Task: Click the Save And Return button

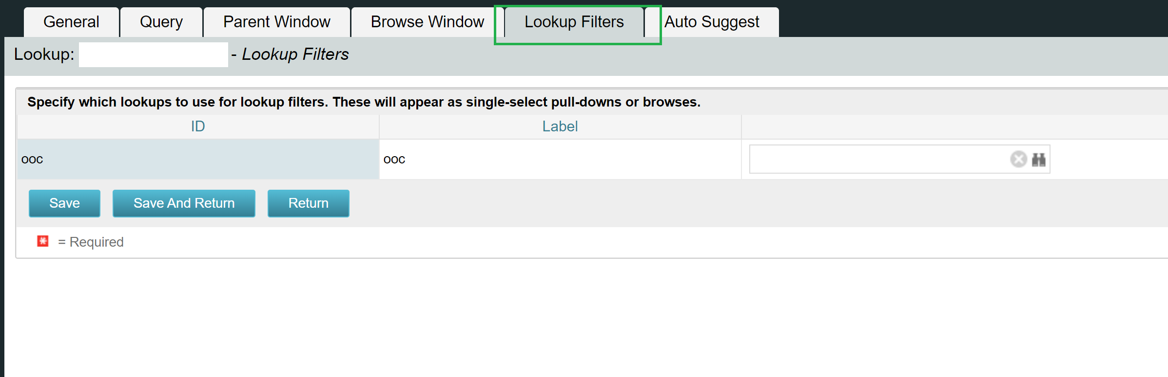Action: (x=184, y=203)
